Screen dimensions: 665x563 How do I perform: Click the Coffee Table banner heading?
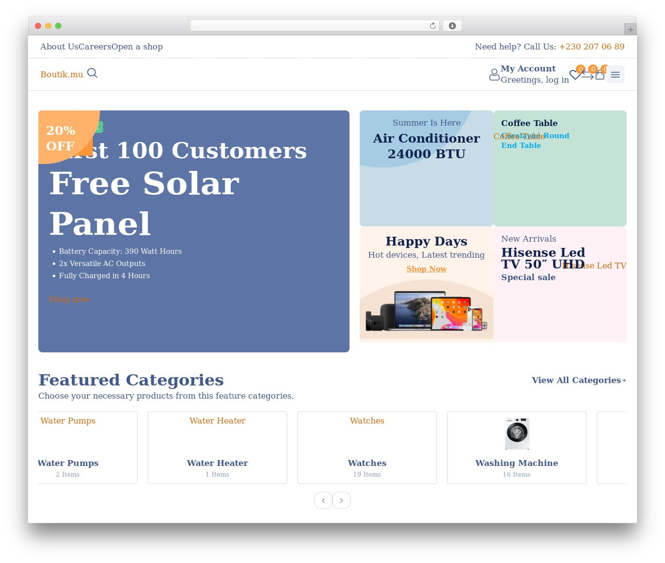tap(529, 123)
